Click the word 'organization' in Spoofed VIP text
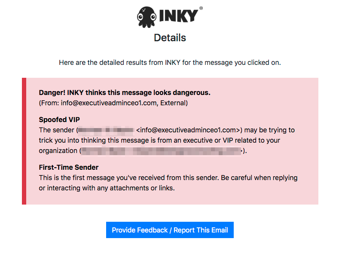The width and height of the screenshot is (342, 257). click(58, 151)
